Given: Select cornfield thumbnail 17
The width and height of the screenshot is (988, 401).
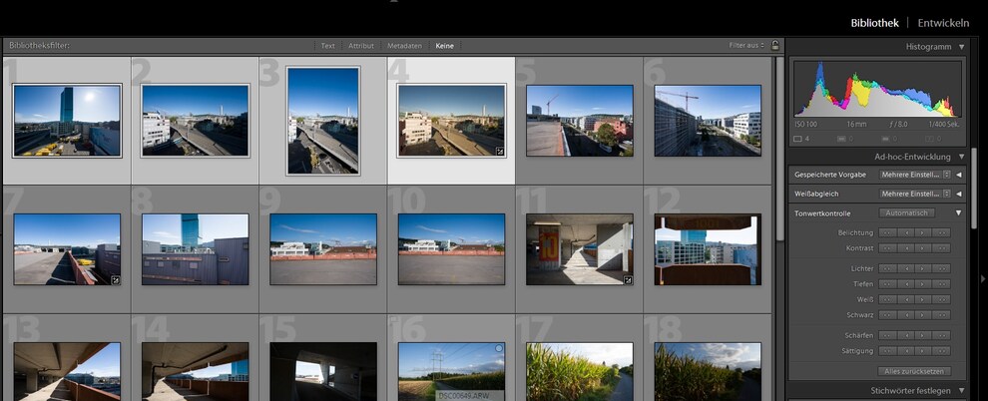Looking at the screenshot, I should 580,371.
